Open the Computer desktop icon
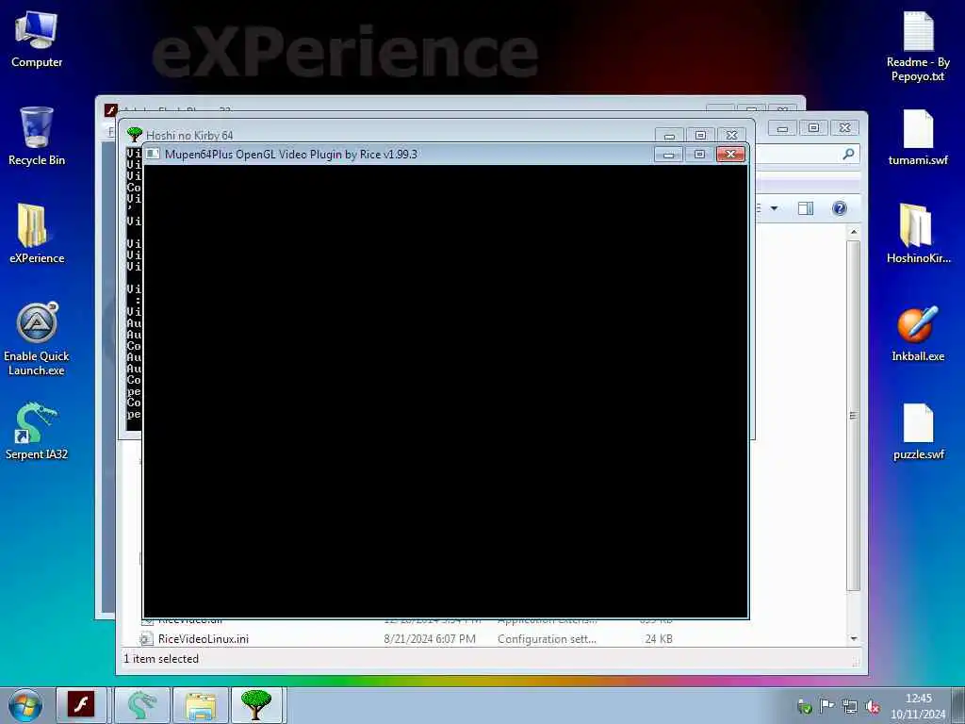 (x=37, y=40)
